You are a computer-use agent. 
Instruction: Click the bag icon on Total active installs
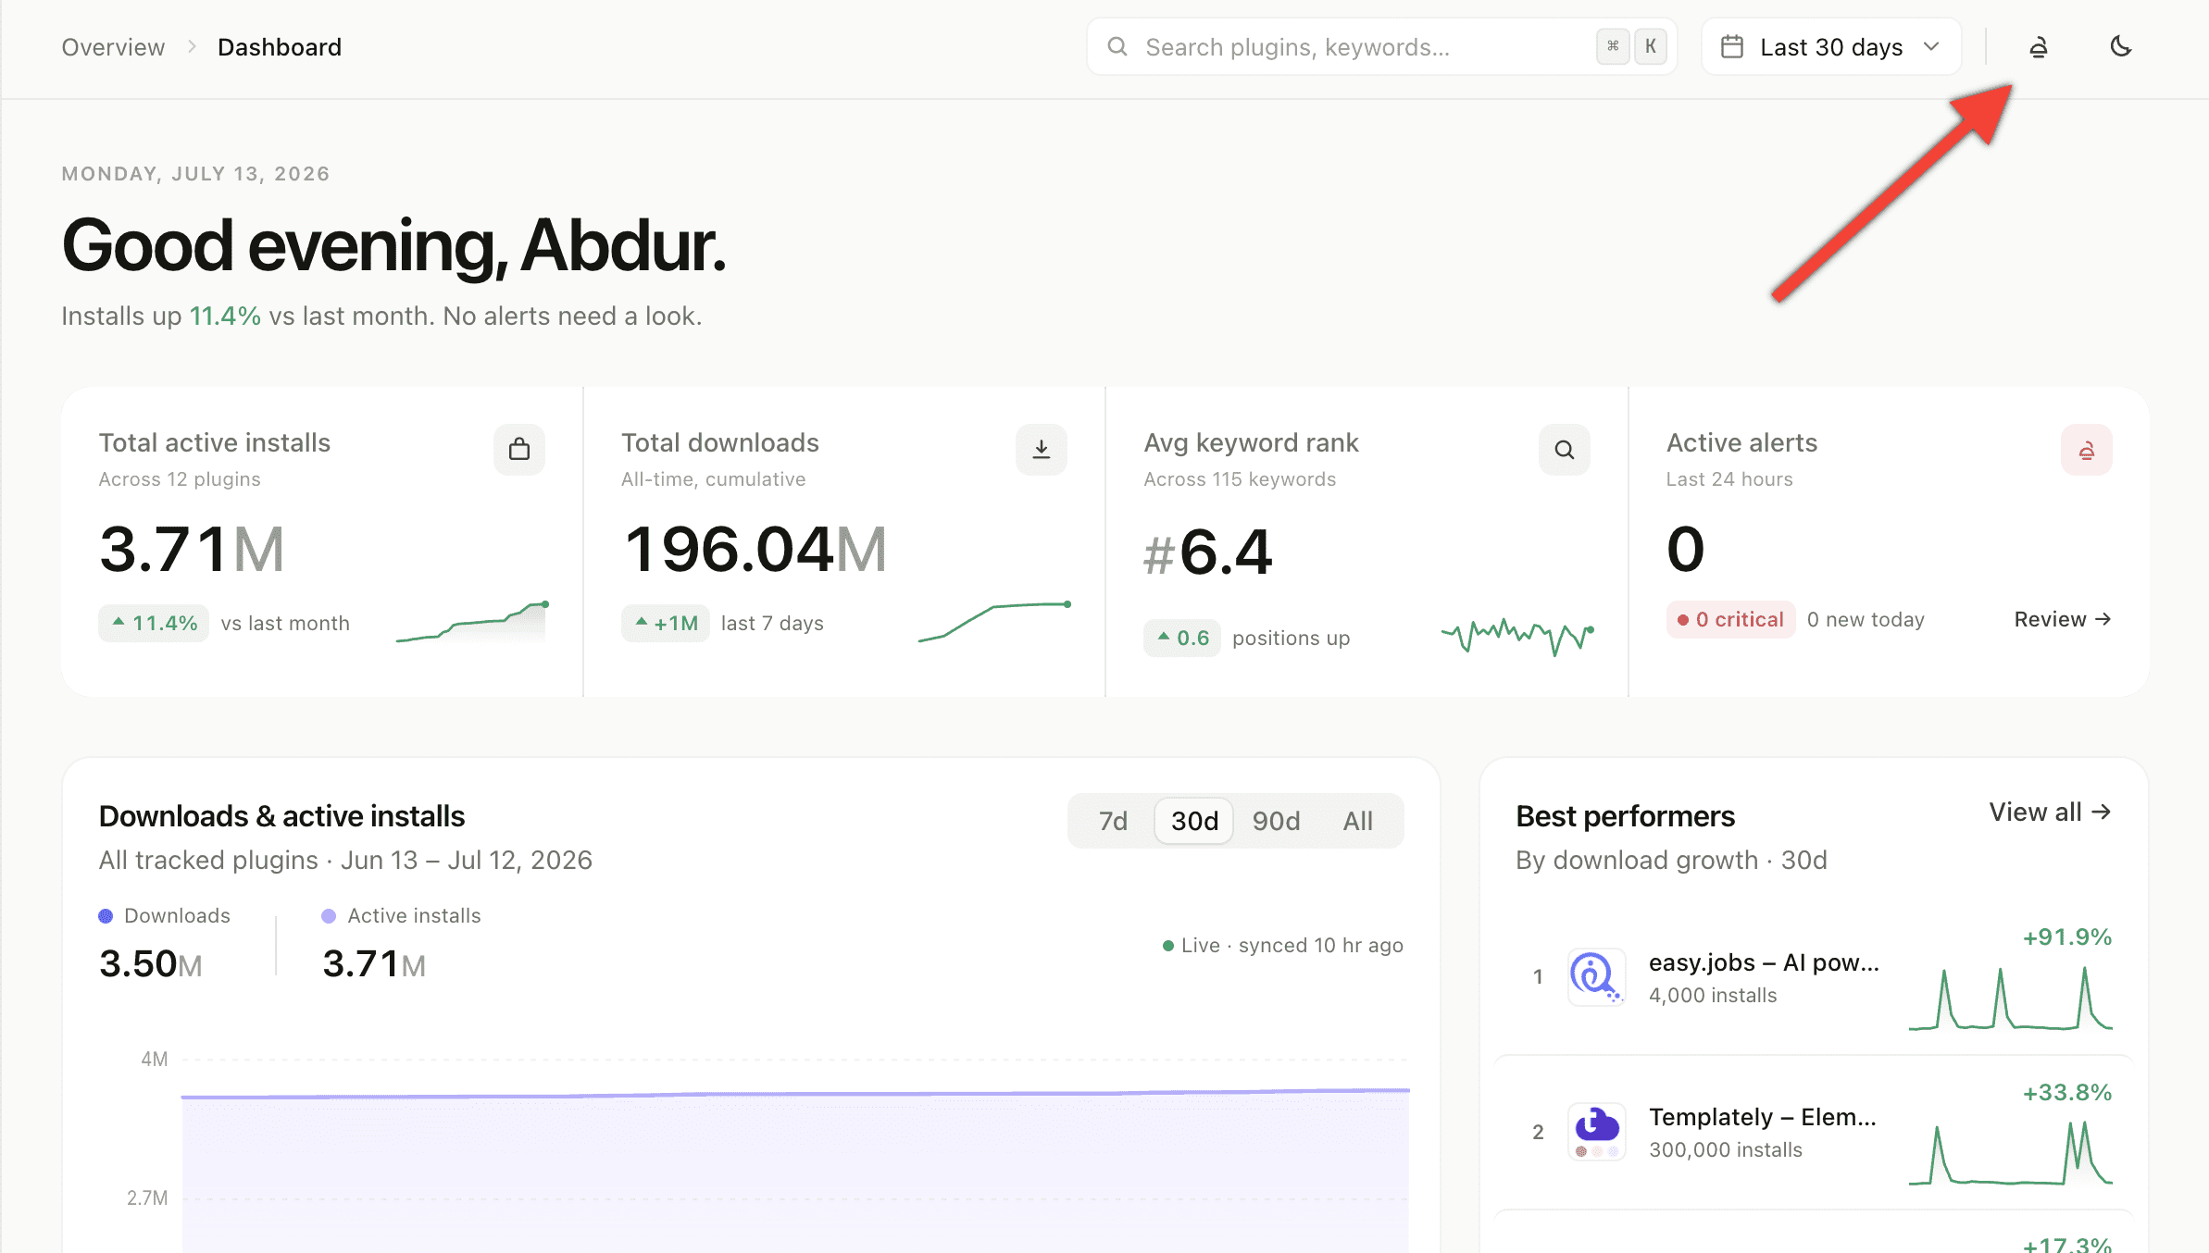click(x=519, y=450)
